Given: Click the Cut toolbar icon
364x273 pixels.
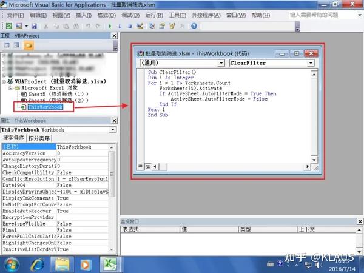Looking at the screenshot, I should (x=46, y=25).
